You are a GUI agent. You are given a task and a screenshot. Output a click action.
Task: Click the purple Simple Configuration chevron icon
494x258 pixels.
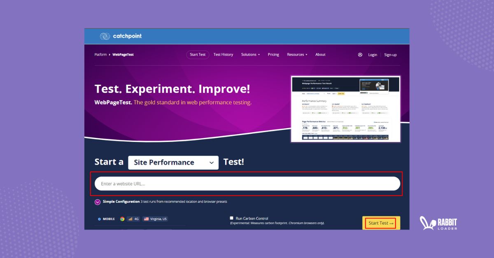[x=98, y=202]
